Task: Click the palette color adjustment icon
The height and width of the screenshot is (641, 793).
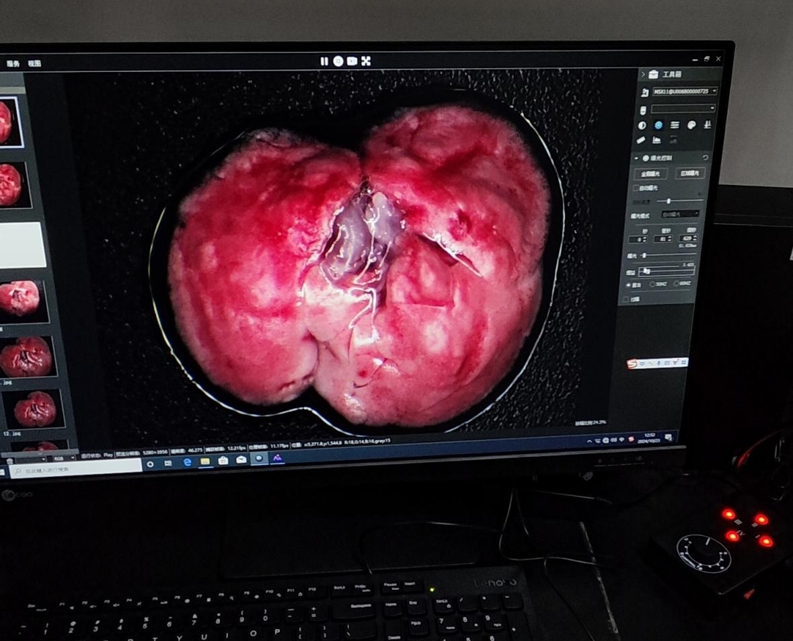Action: pos(691,125)
